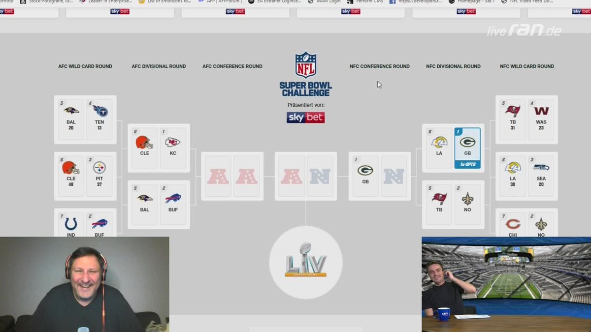Click GB in the NFC Conference Round

[365, 176]
